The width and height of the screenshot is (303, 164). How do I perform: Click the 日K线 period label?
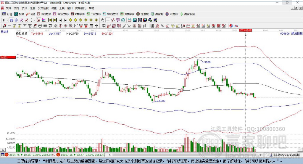4,32
